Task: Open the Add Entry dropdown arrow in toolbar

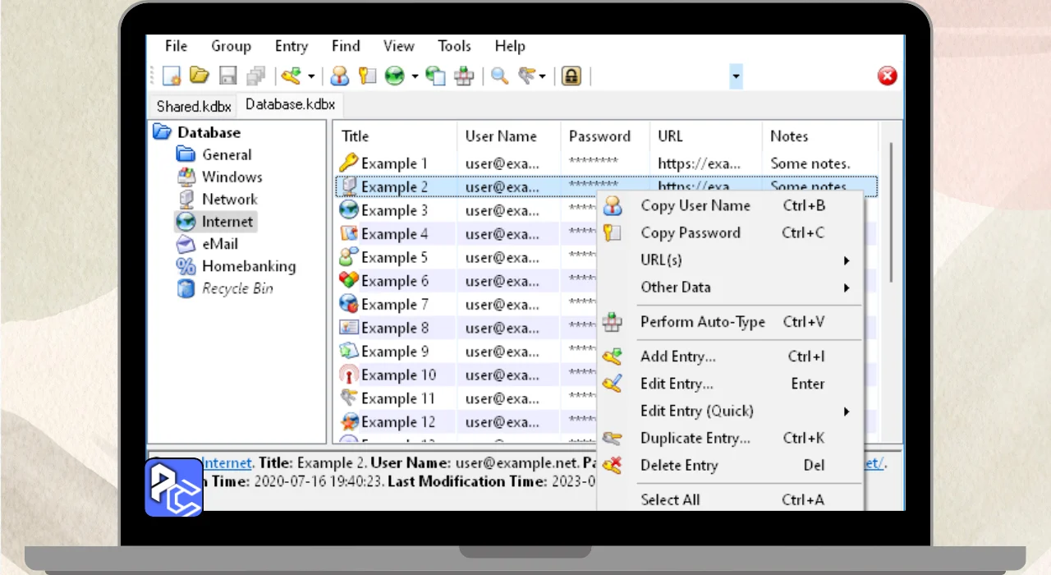Action: pyautogui.click(x=311, y=77)
